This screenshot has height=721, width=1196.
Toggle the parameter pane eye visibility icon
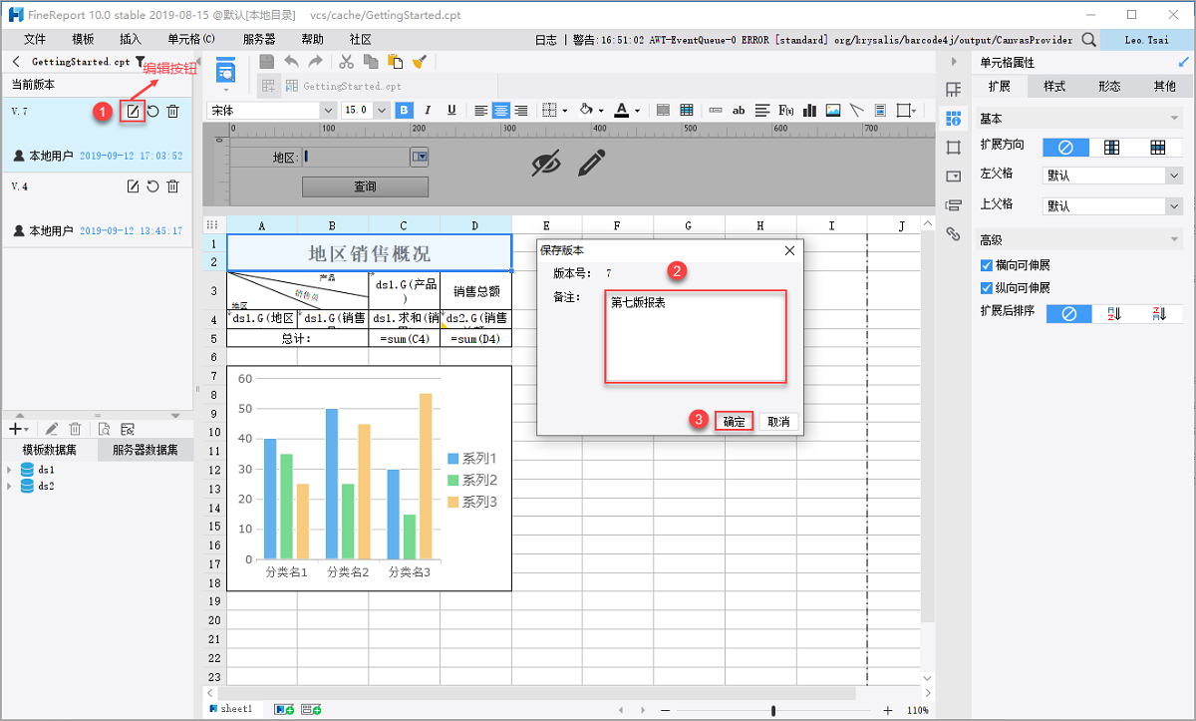[546, 164]
